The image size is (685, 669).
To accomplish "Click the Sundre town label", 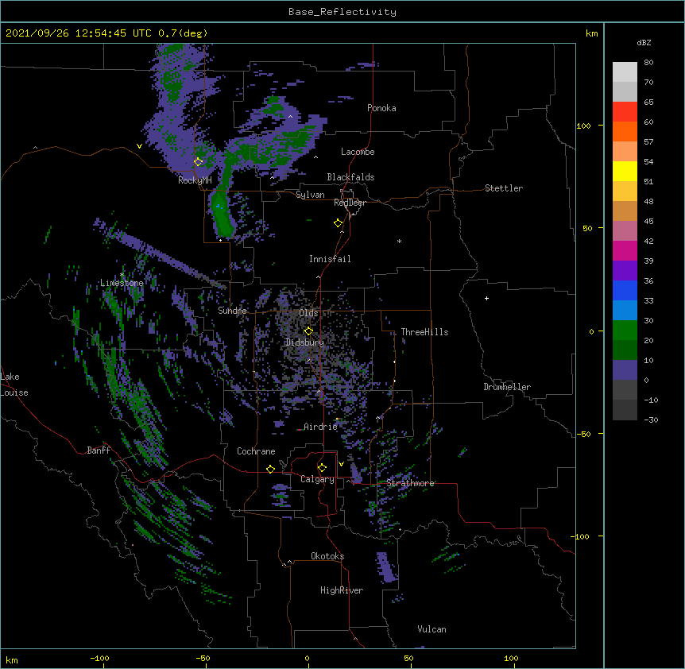I will tap(232, 311).
